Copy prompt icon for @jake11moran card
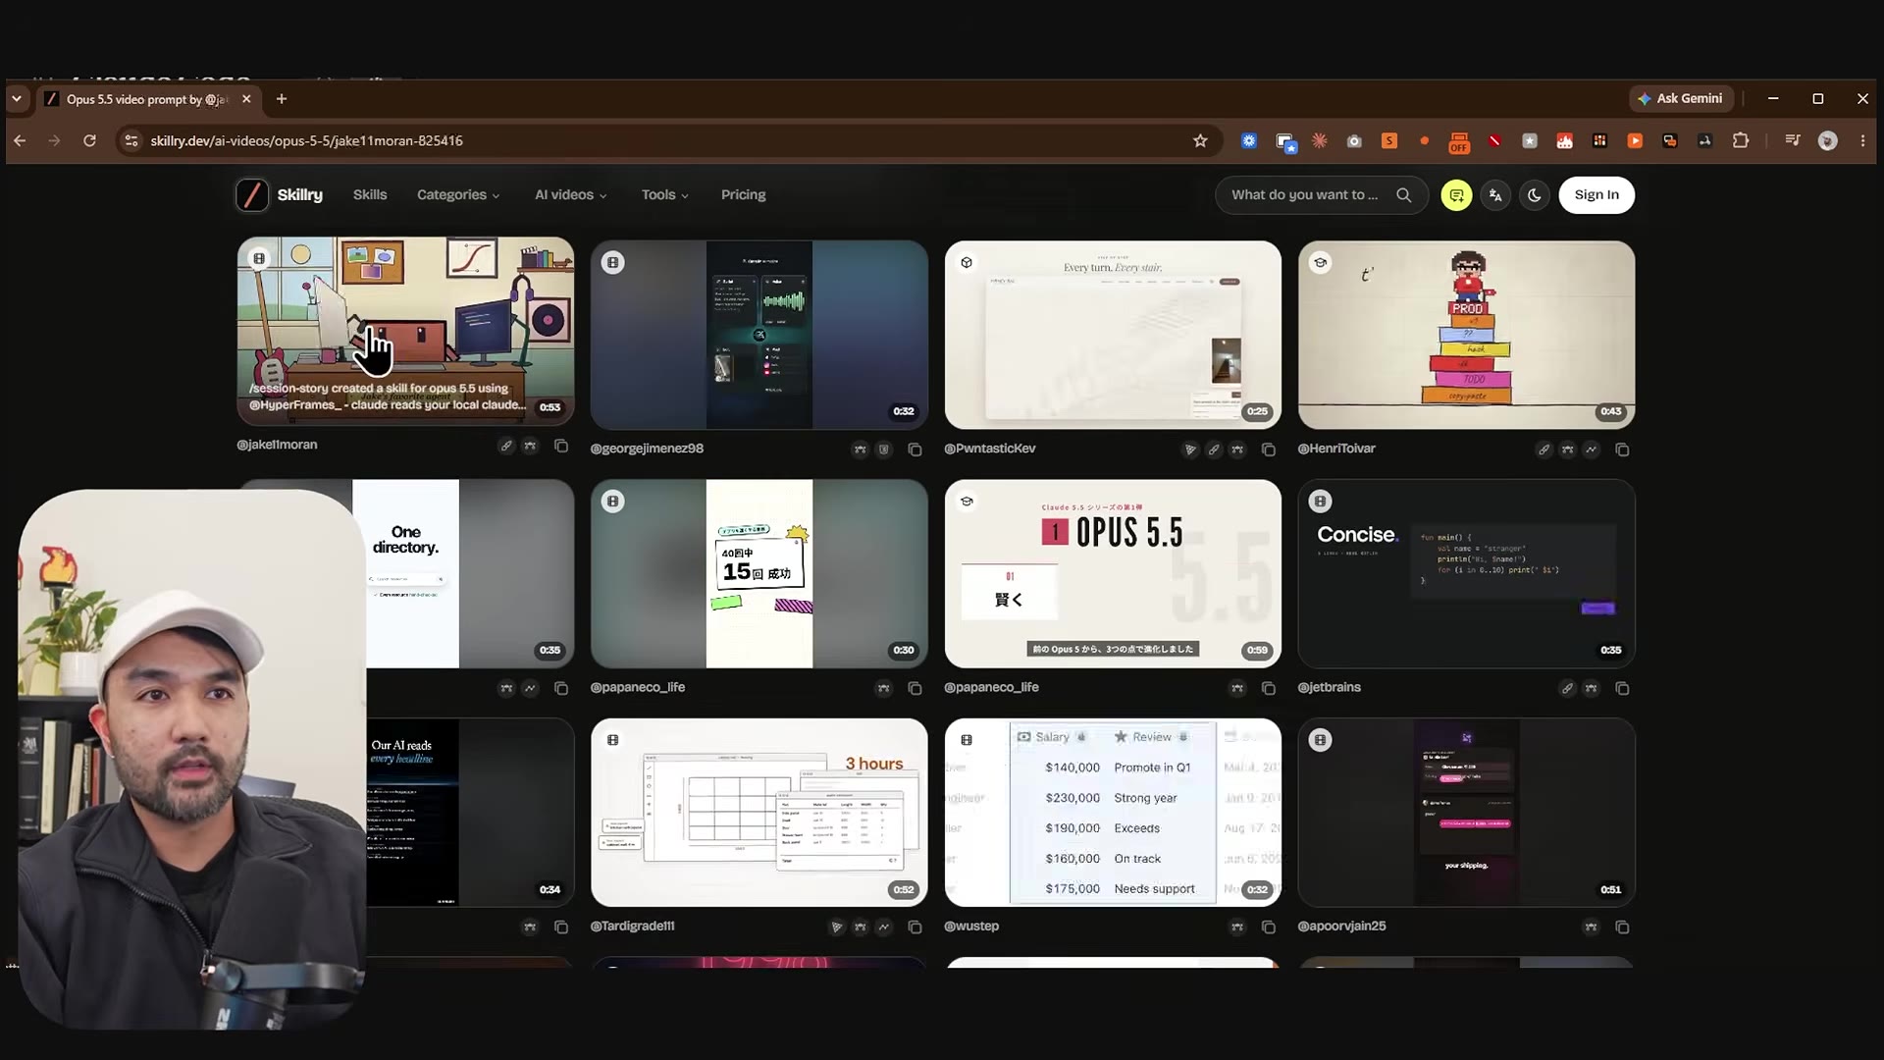Viewport: 1884px width, 1060px height. click(561, 446)
